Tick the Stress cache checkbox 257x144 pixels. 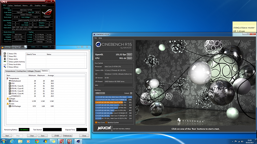8,59
